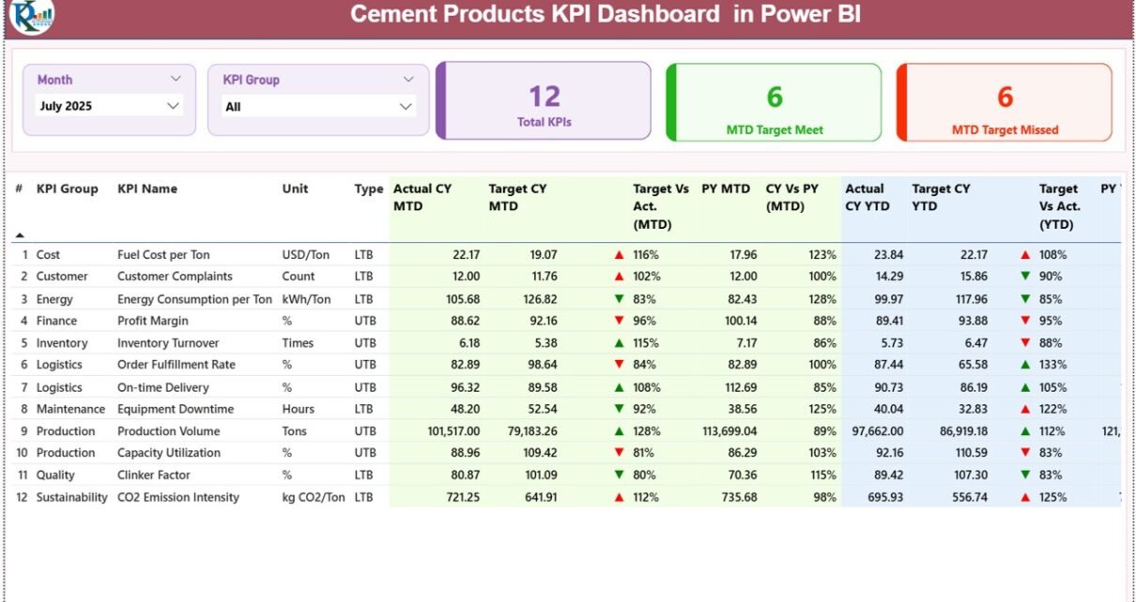
Task: Select the Production Volume row
Action: coord(168,431)
